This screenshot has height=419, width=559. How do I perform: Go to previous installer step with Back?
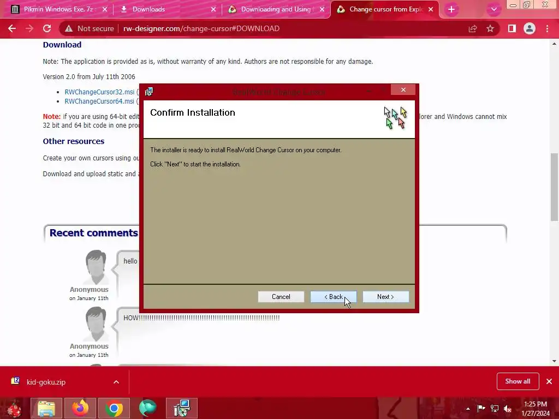coord(334,297)
